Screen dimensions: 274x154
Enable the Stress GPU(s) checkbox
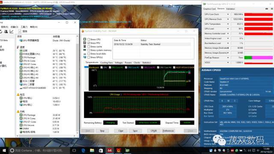point(89,57)
